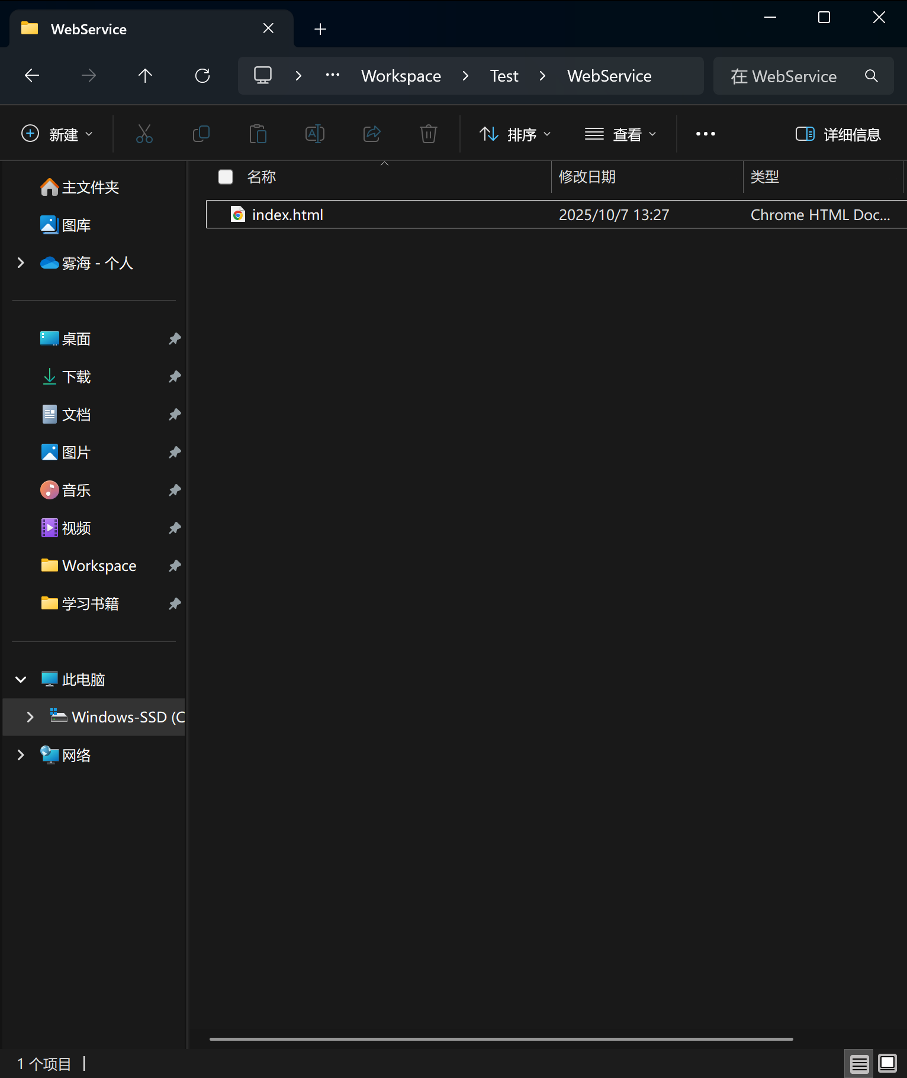Screen dimensions: 907x1078
Task: Click the pin icon beside 文档
Action: [175, 415]
